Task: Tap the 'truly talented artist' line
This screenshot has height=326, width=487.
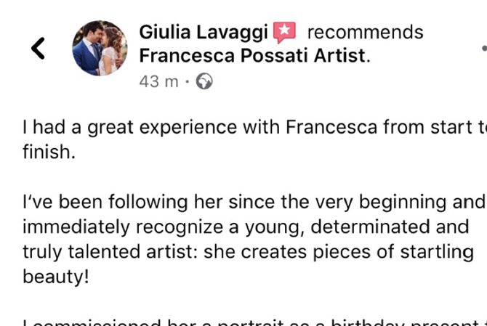Action: pyautogui.click(x=248, y=252)
